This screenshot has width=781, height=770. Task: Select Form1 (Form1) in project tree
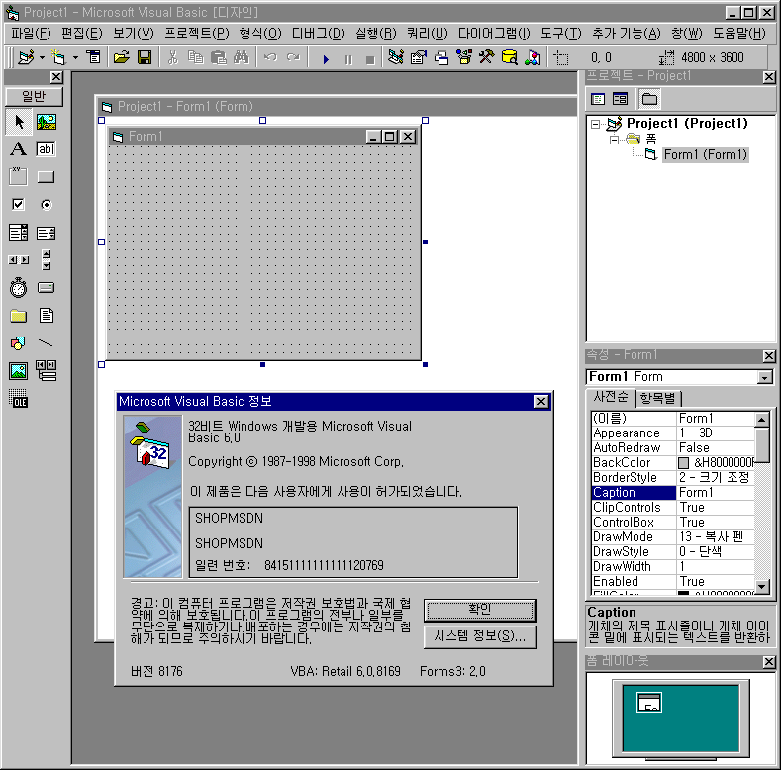(x=706, y=155)
